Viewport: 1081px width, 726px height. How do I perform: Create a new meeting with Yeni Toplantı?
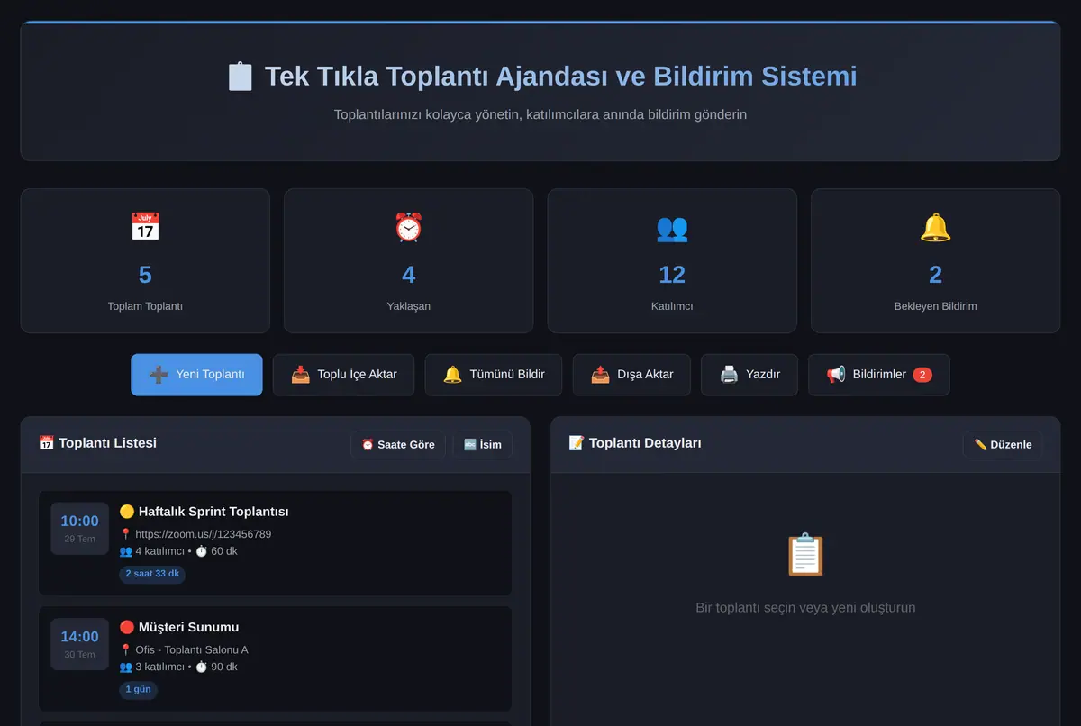[196, 375]
